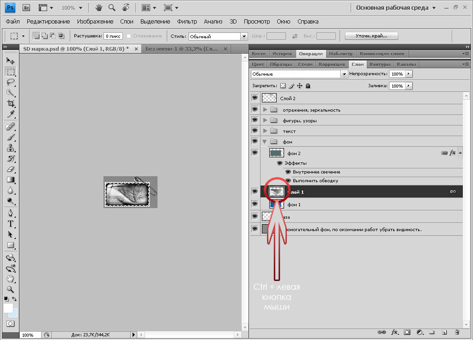Click the Уточн. край button
Viewport: 473px width, 340px height.
[371, 36]
